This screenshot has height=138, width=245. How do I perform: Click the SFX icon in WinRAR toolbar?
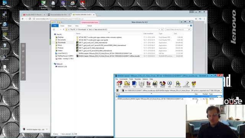194,84
